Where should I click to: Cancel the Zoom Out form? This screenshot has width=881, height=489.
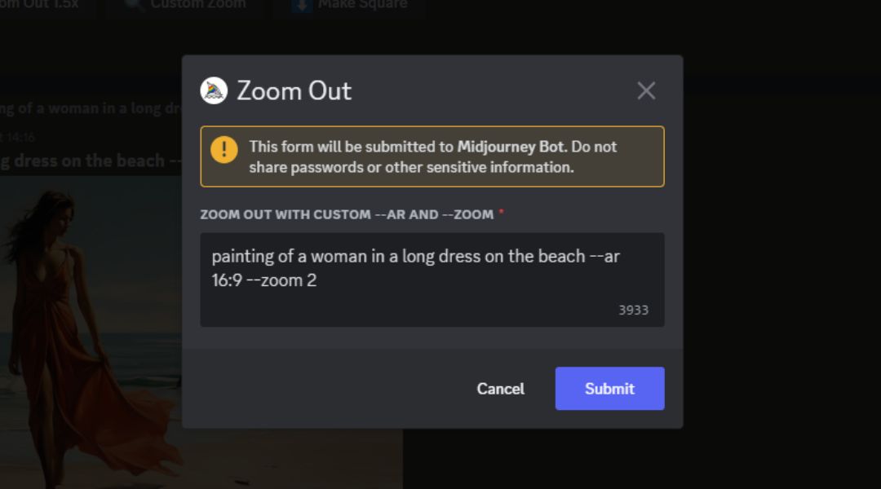click(500, 389)
